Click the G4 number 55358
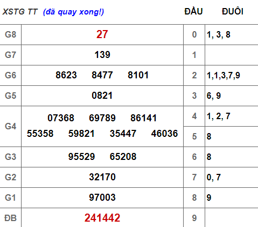 tap(40, 134)
